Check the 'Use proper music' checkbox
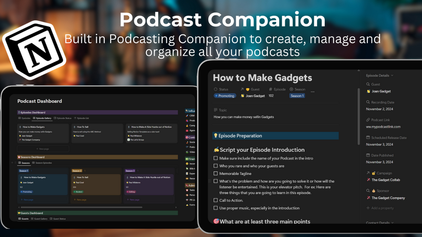 click(x=215, y=208)
